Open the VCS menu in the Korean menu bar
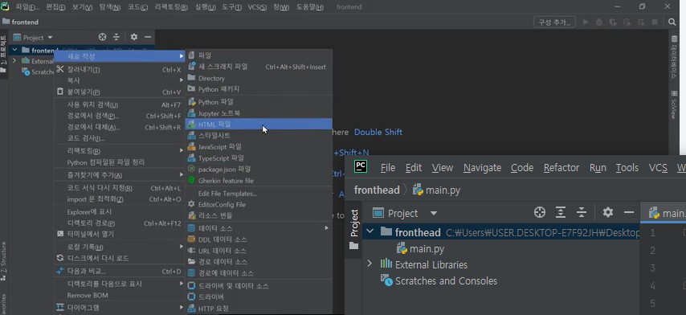This screenshot has height=315, width=686. tap(257, 7)
